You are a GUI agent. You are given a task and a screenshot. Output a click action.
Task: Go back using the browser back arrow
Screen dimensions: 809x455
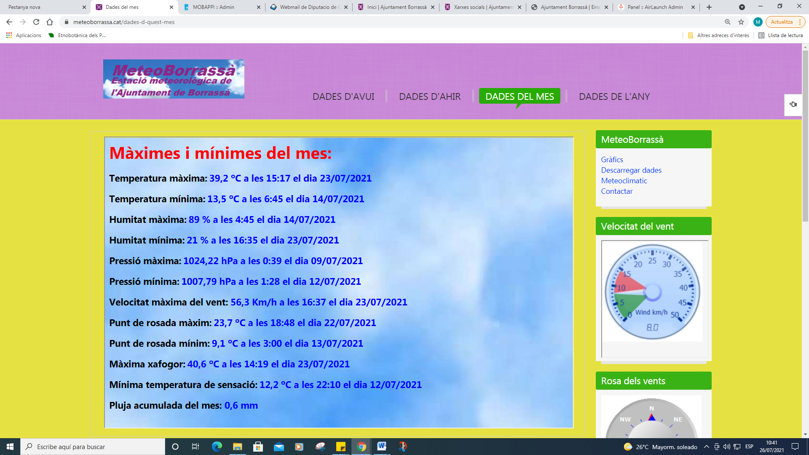click(x=9, y=22)
